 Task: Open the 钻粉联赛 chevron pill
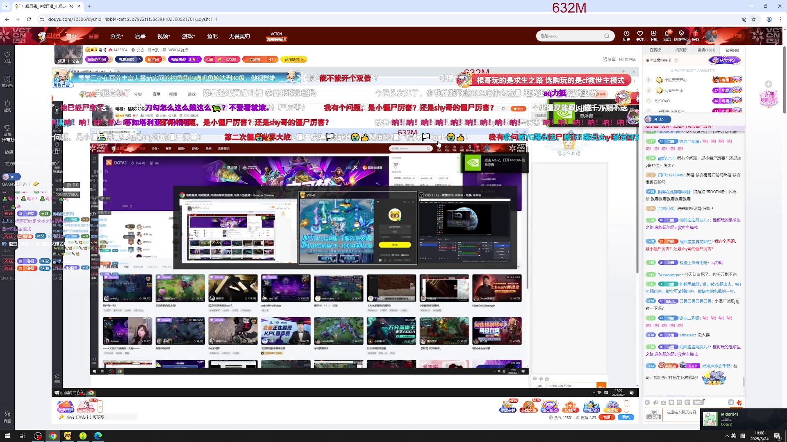pyautogui.click(x=293, y=59)
